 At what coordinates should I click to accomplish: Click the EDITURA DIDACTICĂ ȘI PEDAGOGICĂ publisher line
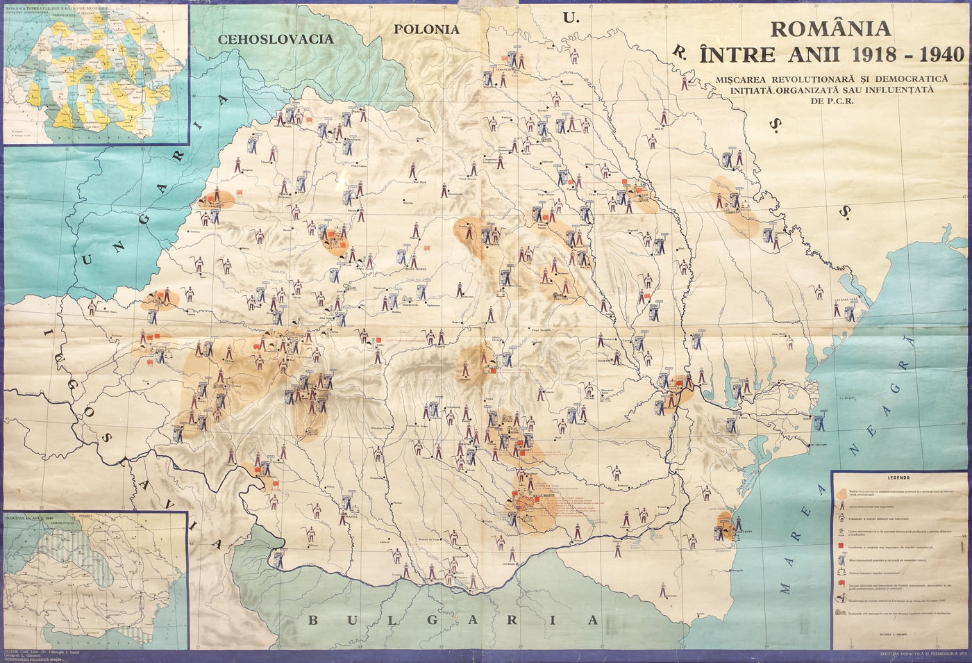coord(924,654)
